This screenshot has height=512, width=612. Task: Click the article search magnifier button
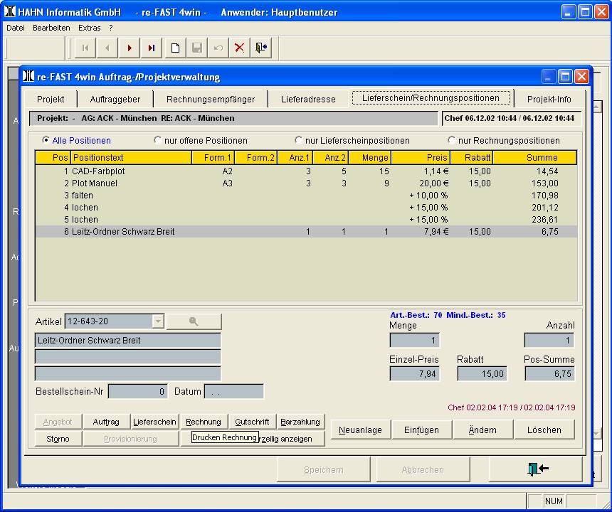click(x=194, y=321)
